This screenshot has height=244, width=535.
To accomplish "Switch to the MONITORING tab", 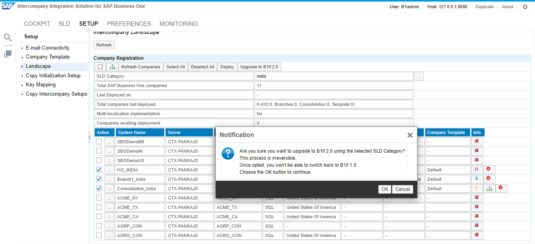I will pos(179,24).
